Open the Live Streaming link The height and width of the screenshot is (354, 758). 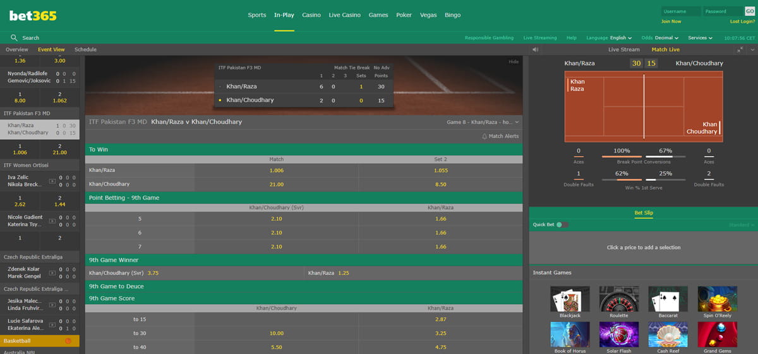540,38
